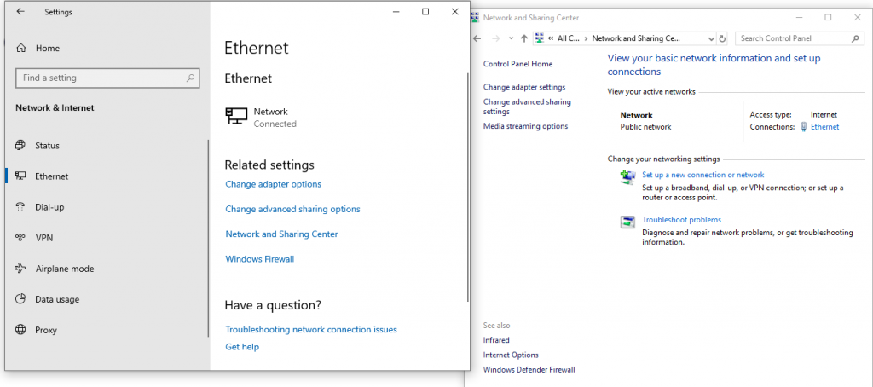Click the Access type Internet value
Viewport: 873px width, 387px height.
point(824,115)
